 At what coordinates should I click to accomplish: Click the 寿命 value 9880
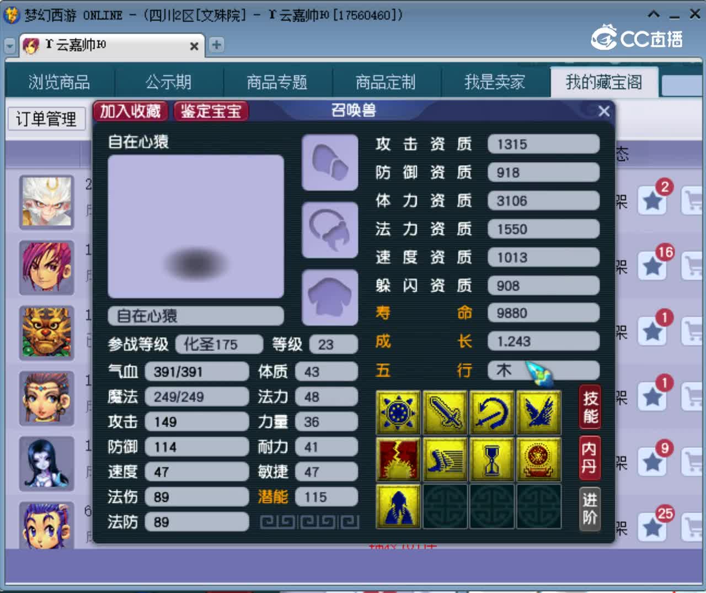(543, 313)
